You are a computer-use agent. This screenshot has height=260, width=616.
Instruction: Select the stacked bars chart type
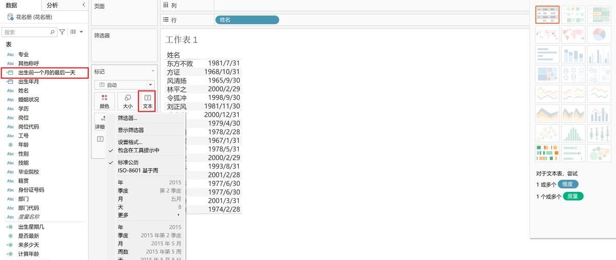coord(573,54)
